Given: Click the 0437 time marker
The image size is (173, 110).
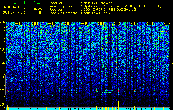Looking at the screenshot, I should coord(117,24).
